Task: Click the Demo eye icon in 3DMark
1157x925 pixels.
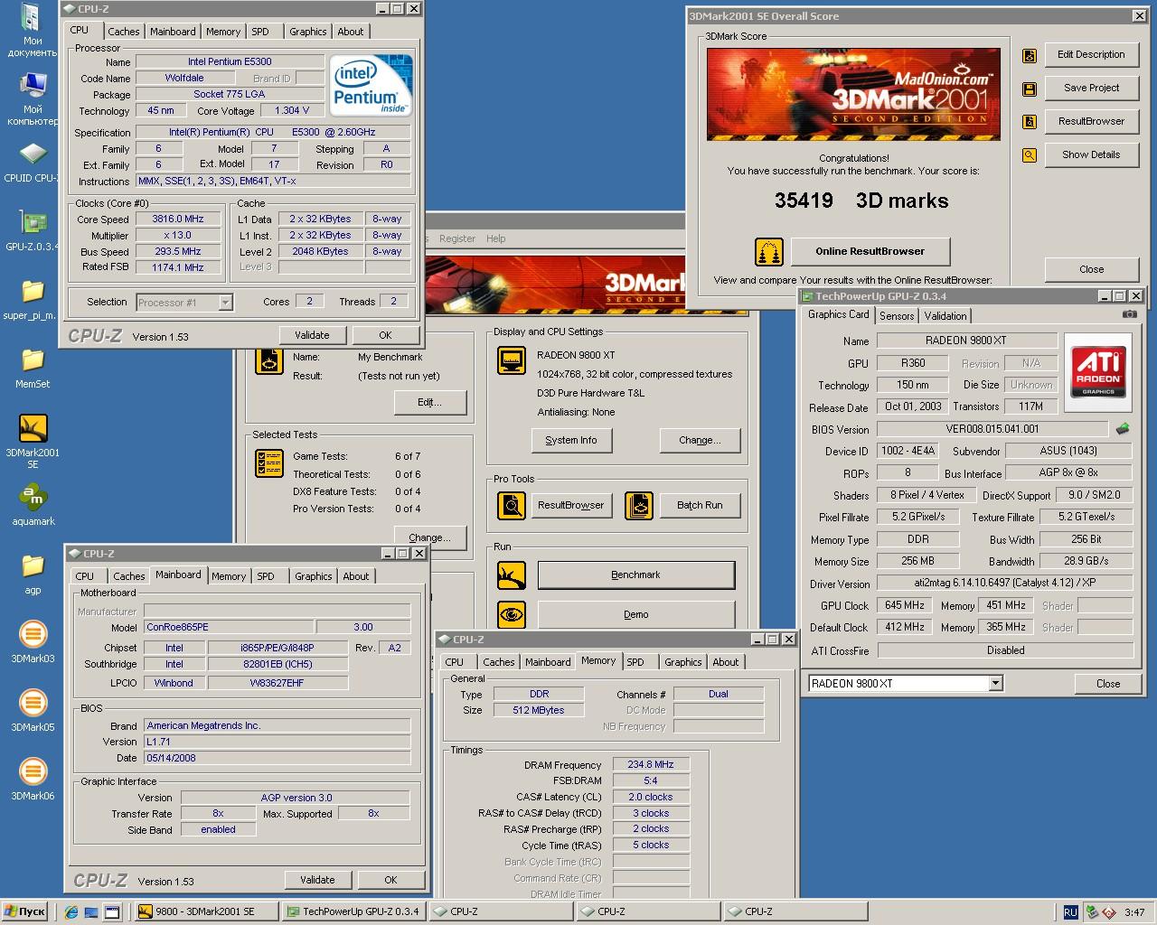Action: pyautogui.click(x=512, y=615)
